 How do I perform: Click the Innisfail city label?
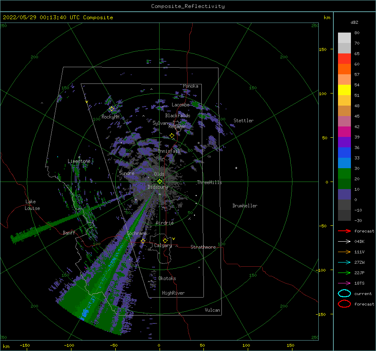169,151
